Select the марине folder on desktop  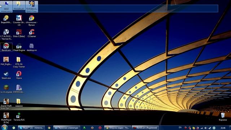pos(19,103)
